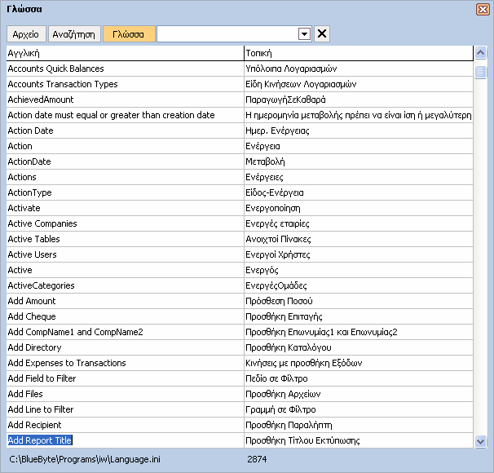Open the Αναζήτηση menu
This screenshot has height=473, width=494.
pos(74,34)
